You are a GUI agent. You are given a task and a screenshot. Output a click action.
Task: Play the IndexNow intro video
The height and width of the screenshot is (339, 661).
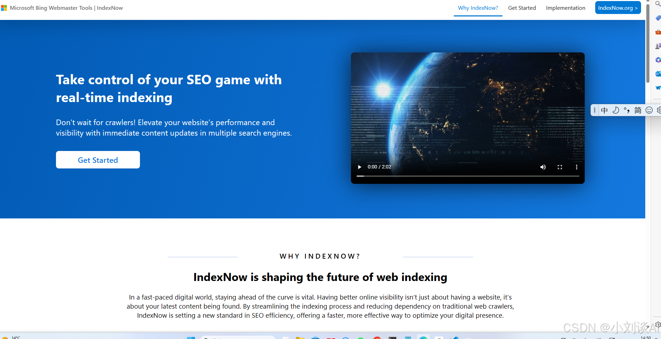(359, 167)
